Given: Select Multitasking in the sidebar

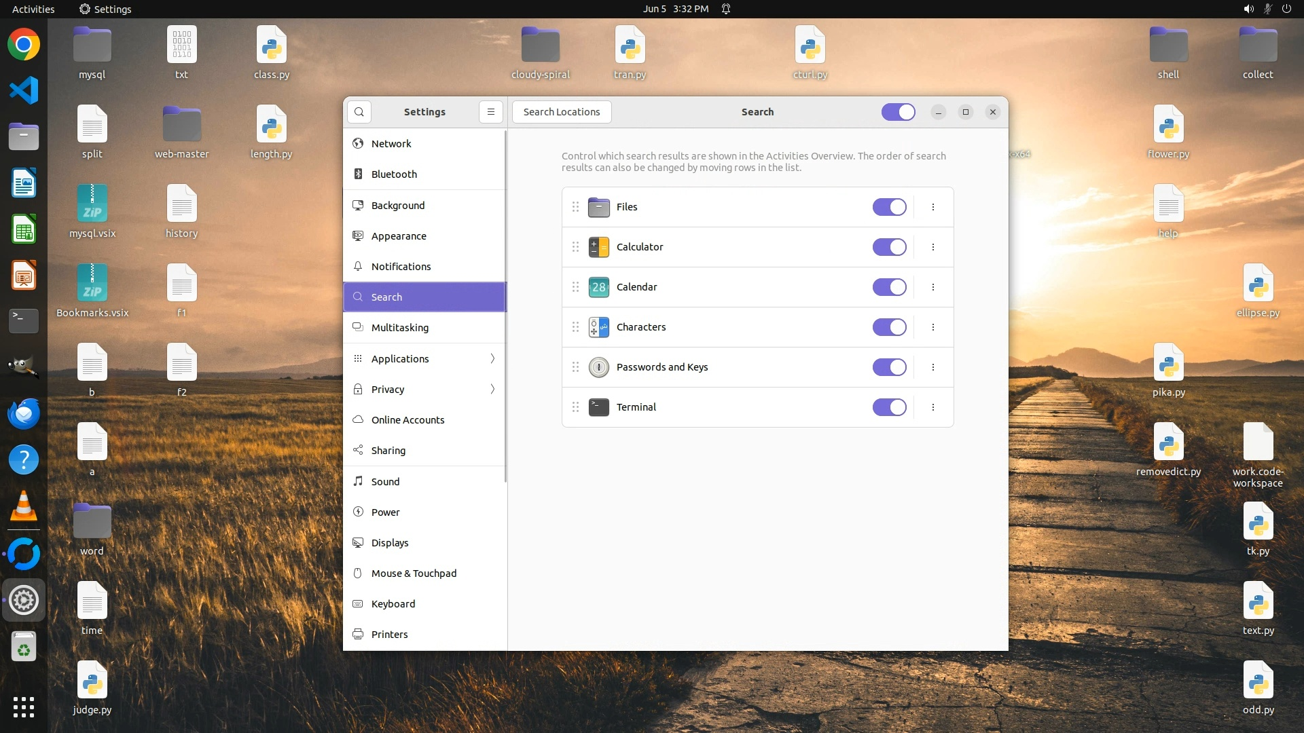Looking at the screenshot, I should (x=399, y=328).
